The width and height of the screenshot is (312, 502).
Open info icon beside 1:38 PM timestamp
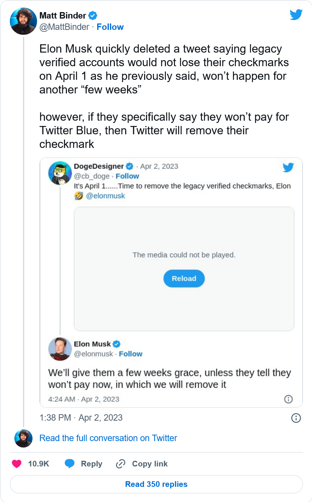pos(296,418)
